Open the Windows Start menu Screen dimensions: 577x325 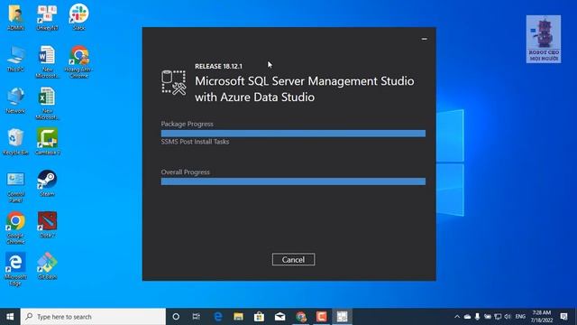click(10, 317)
